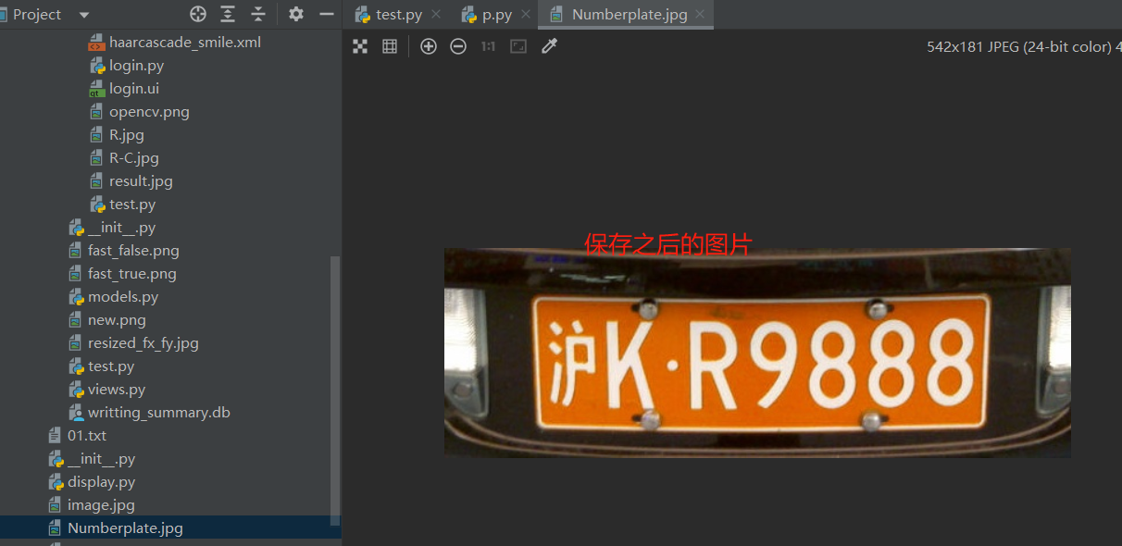Select result.jpg in the project tree
Viewport: 1122px width, 546px height.
(x=141, y=181)
